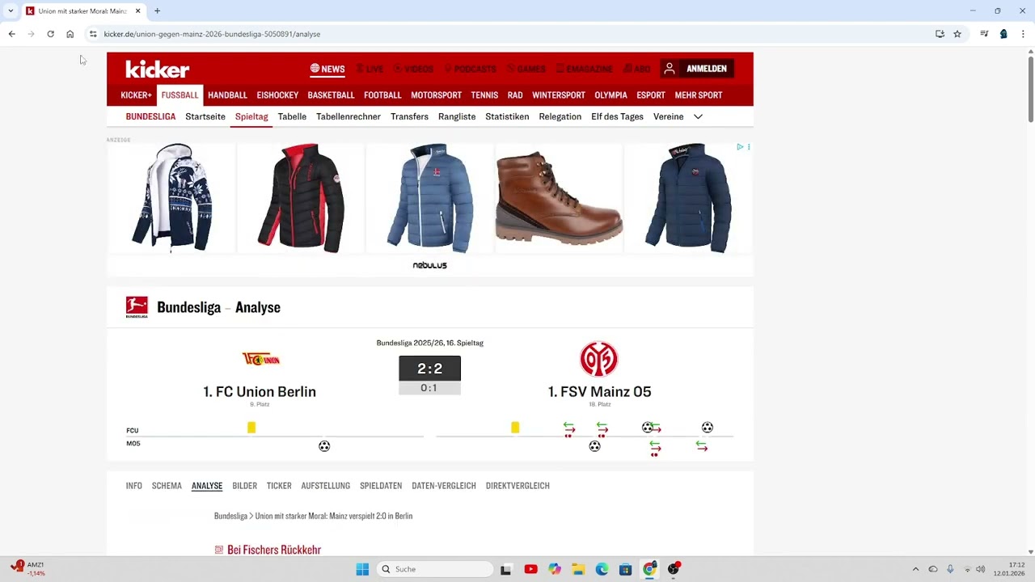The image size is (1035, 582).
Task: Open the Tabellenrechner submenu link
Action: [349, 116]
